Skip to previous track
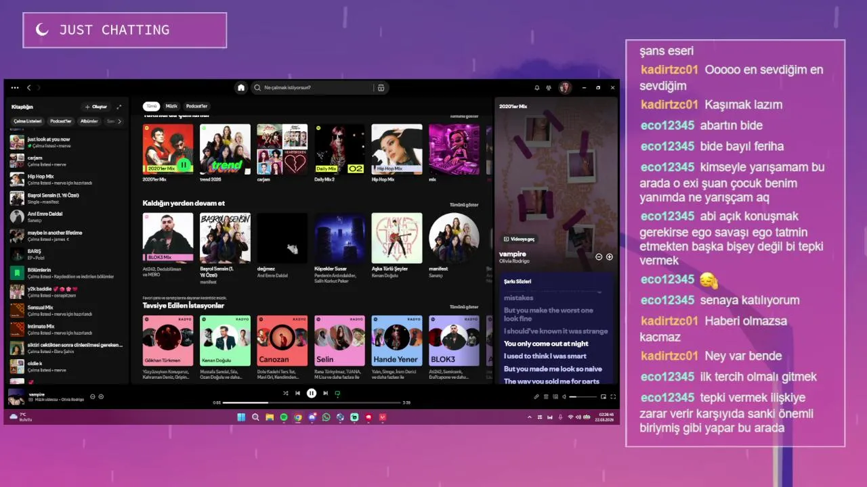The height and width of the screenshot is (487, 867). (297, 393)
